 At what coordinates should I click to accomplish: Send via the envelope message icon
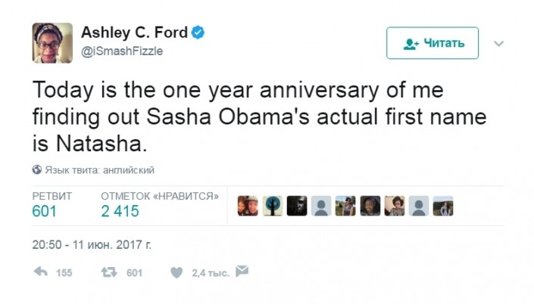[x=242, y=271]
